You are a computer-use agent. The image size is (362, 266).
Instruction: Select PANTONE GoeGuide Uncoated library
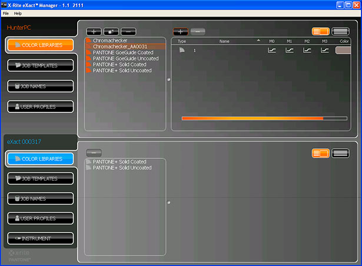[x=125, y=58]
